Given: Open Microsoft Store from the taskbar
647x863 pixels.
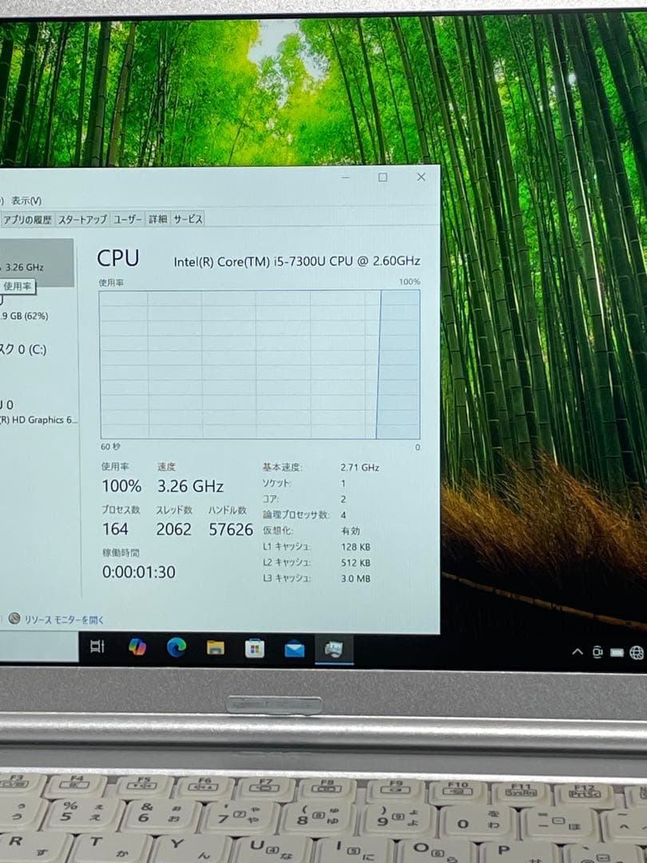Looking at the screenshot, I should 254,650.
